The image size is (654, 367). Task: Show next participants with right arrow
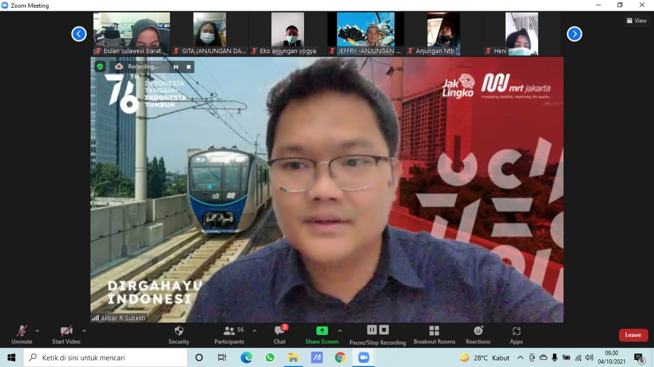coord(574,34)
